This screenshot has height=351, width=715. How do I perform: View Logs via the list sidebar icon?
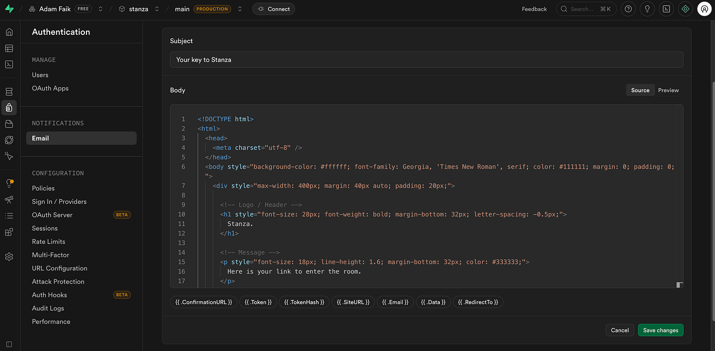click(x=9, y=216)
